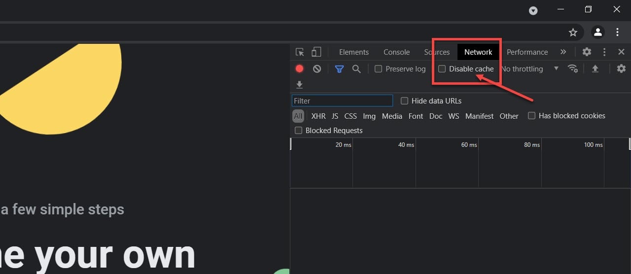This screenshot has height=274, width=631.
Task: Check the Blocked Requests checkbox
Action: coord(298,131)
